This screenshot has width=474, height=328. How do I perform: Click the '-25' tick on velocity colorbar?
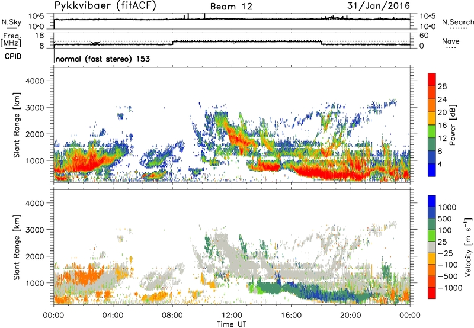click(446, 253)
